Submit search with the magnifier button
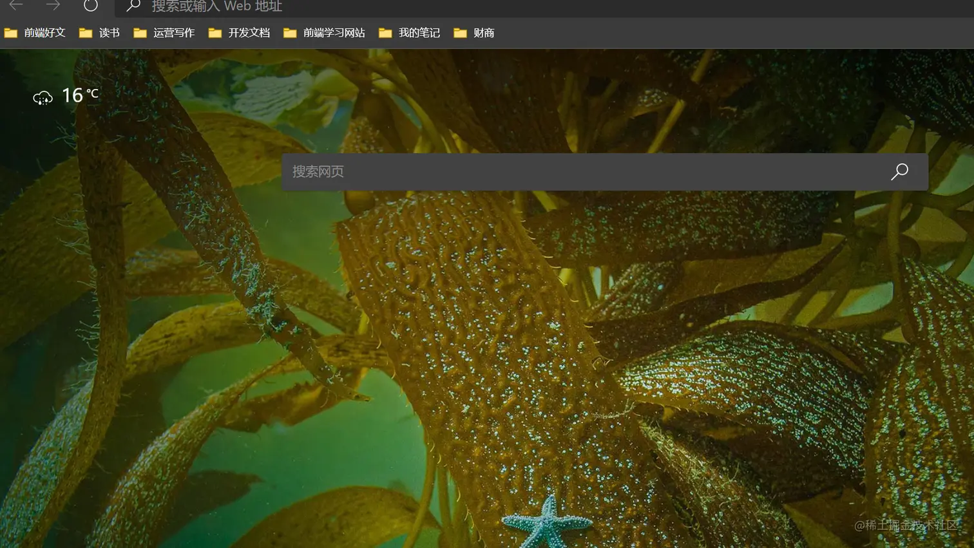The image size is (974, 548). pyautogui.click(x=899, y=171)
